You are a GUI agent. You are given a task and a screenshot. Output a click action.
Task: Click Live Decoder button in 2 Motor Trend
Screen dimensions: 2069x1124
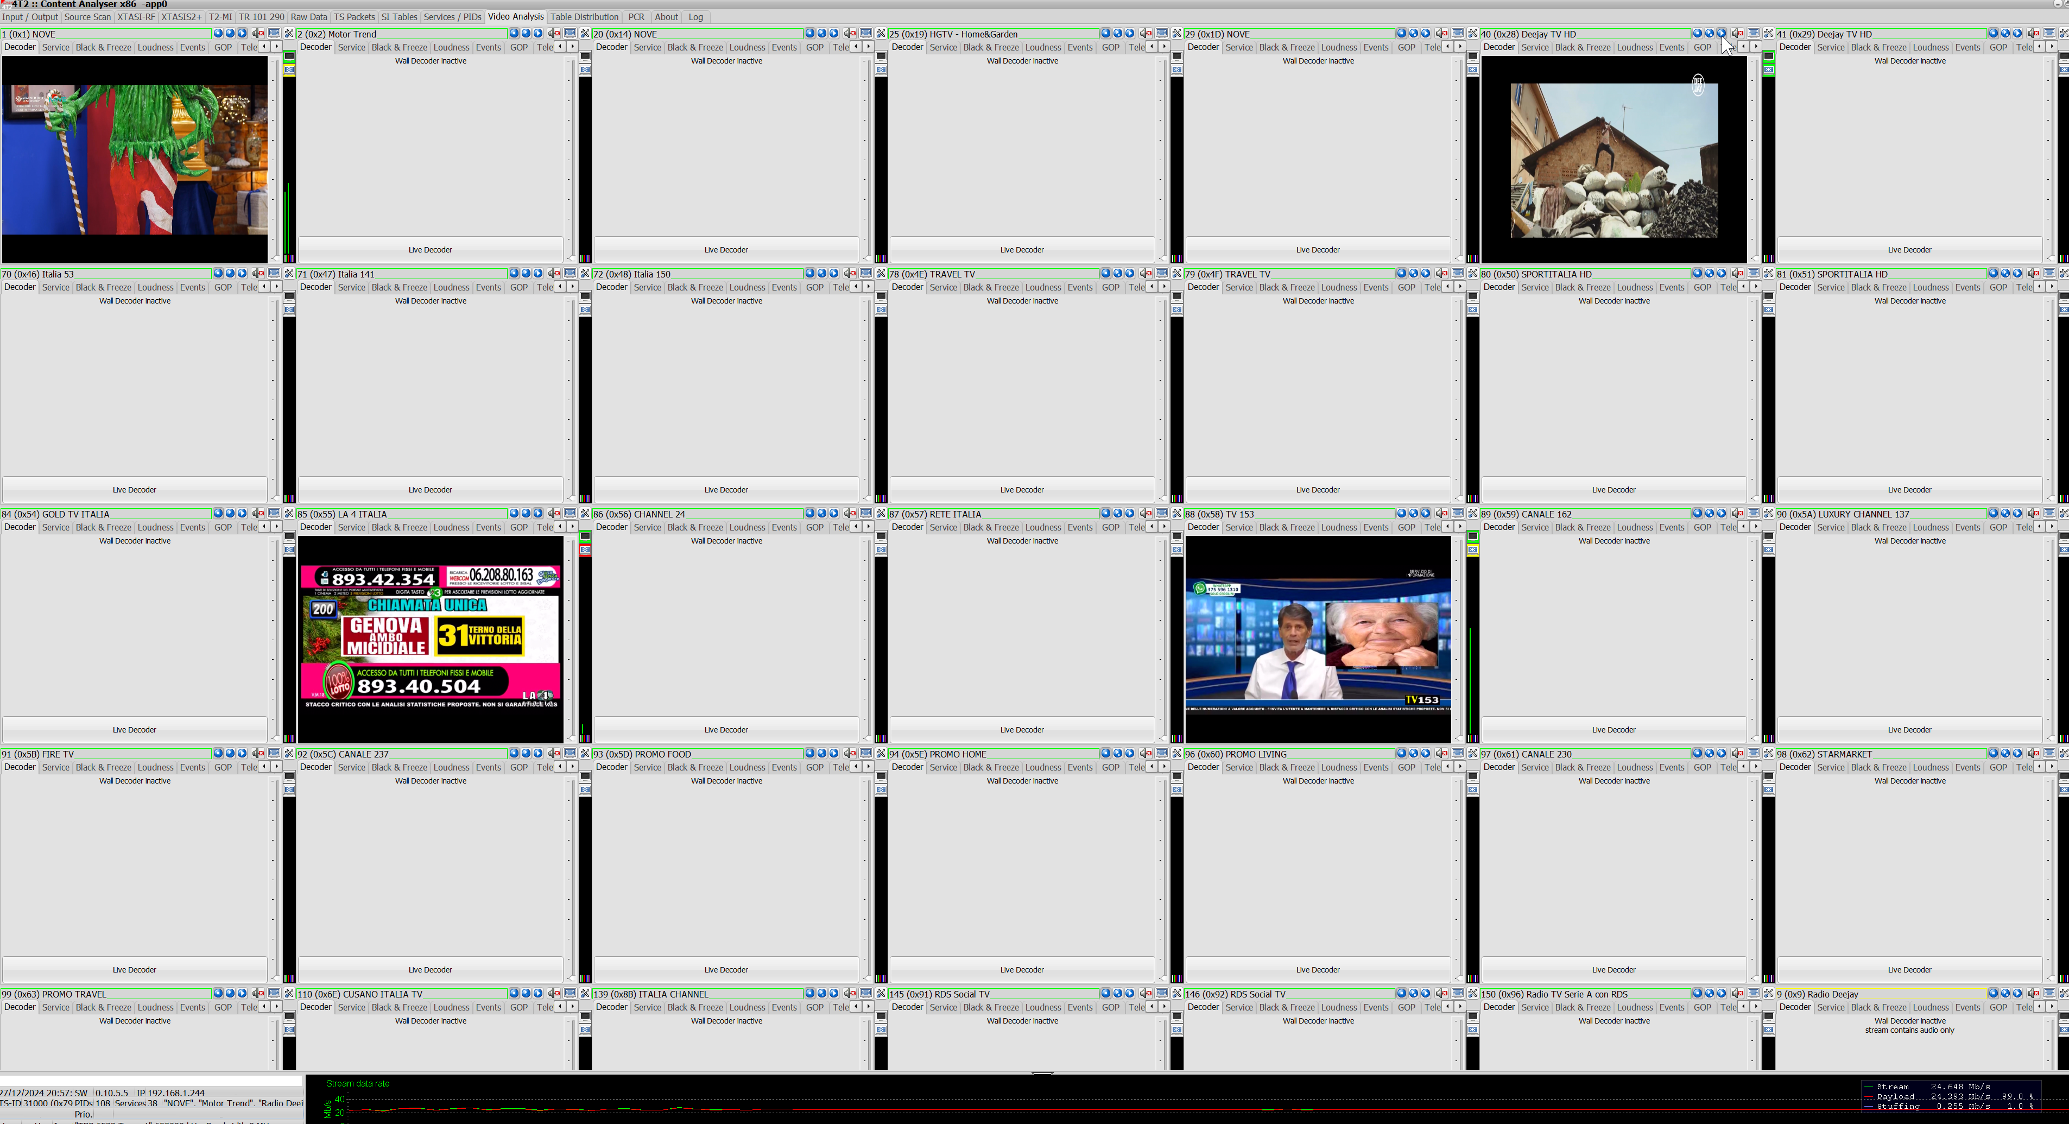429,250
